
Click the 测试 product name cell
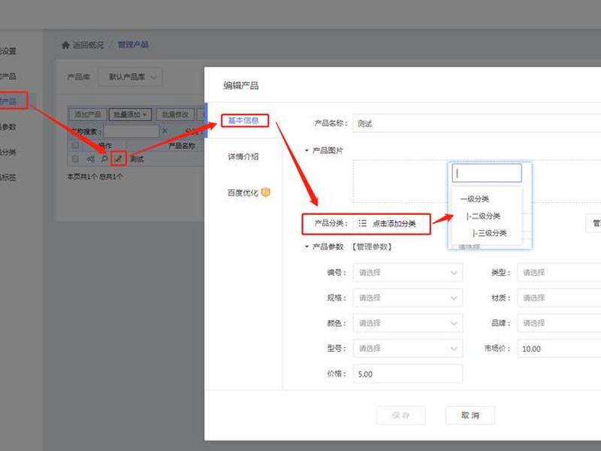click(137, 159)
